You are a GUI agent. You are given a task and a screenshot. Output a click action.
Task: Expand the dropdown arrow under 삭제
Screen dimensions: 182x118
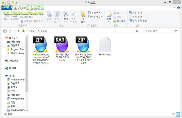66,22
